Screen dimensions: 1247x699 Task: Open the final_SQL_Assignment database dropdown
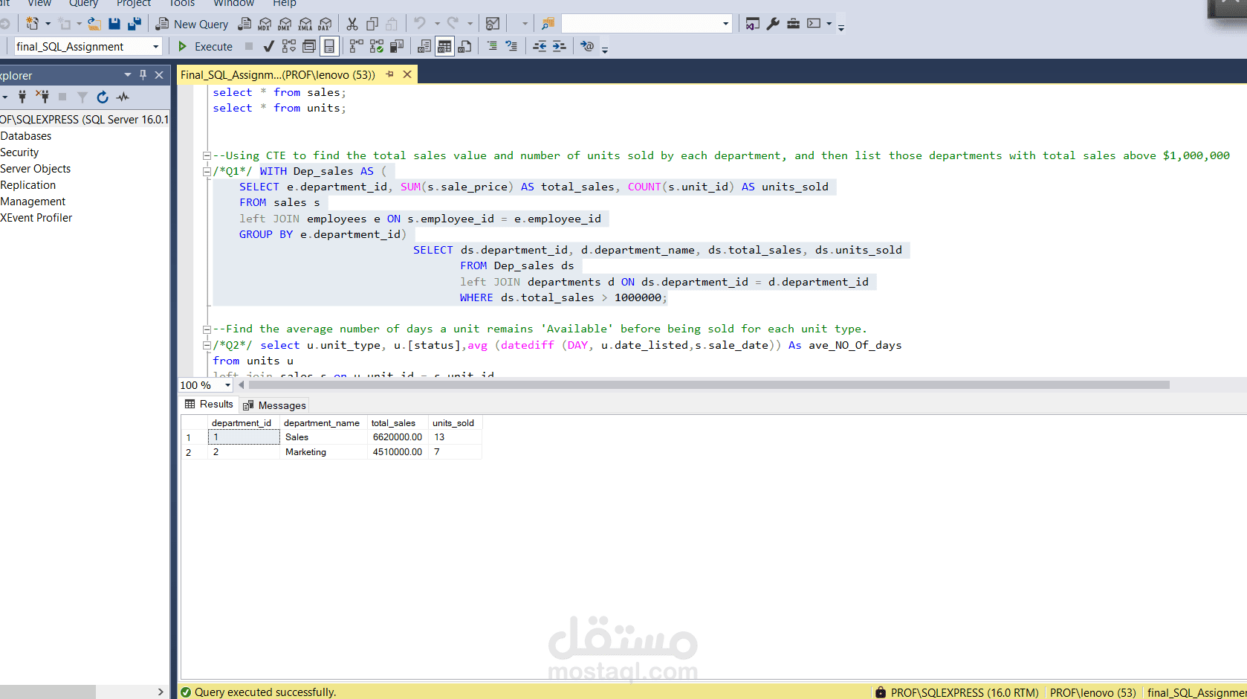(155, 47)
